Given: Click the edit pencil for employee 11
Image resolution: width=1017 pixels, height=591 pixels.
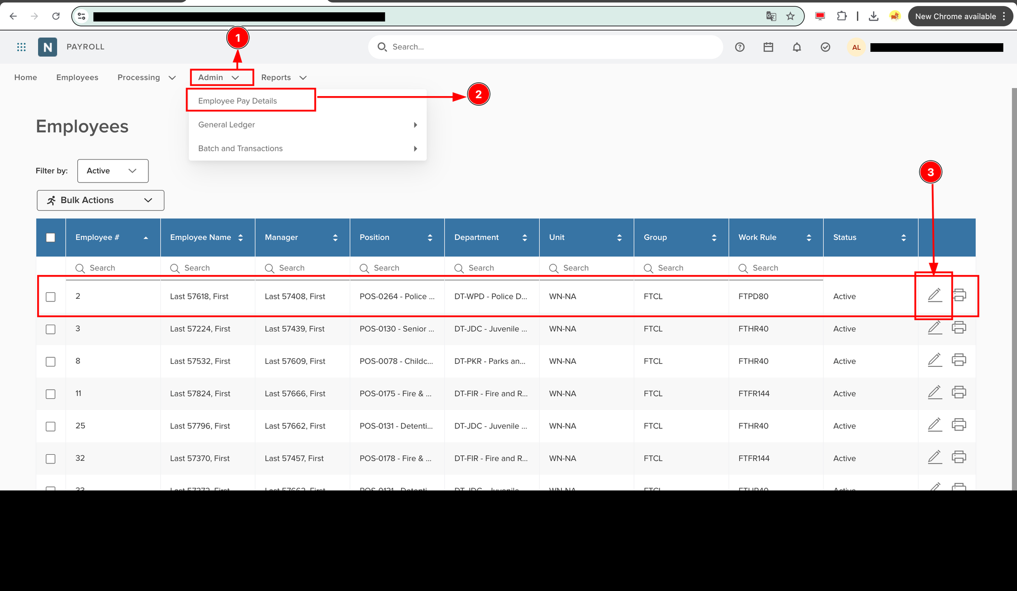Looking at the screenshot, I should 935,392.
